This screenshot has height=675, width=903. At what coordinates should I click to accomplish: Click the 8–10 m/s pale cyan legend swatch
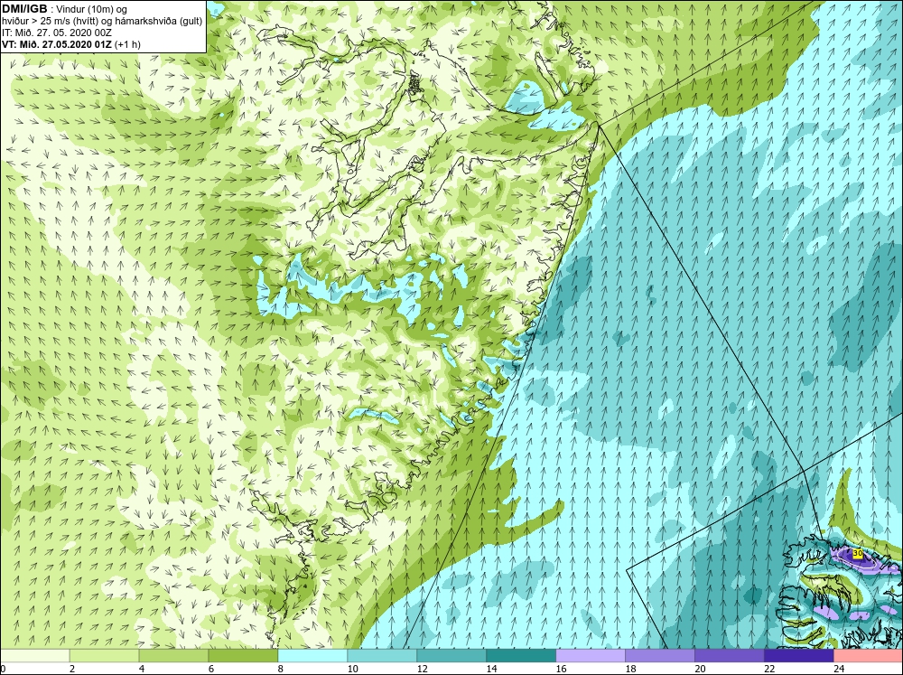[312, 655]
